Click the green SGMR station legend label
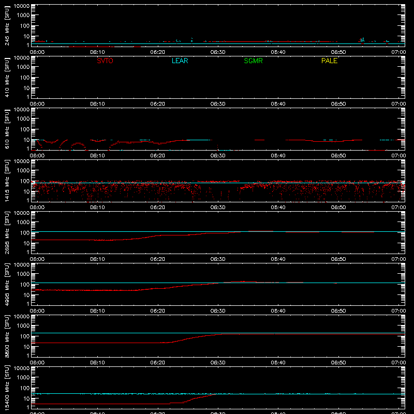 pyautogui.click(x=253, y=61)
